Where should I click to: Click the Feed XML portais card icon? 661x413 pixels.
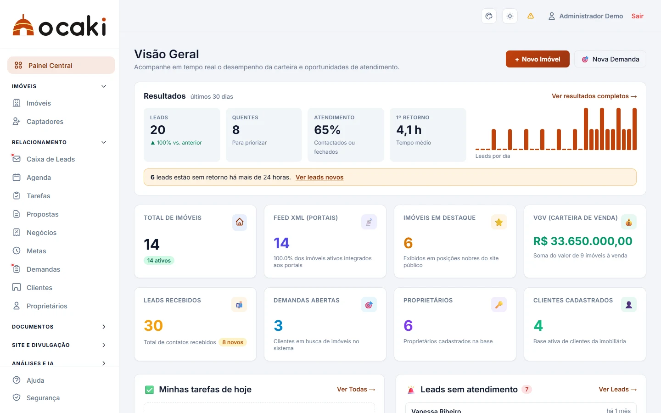pos(369,222)
